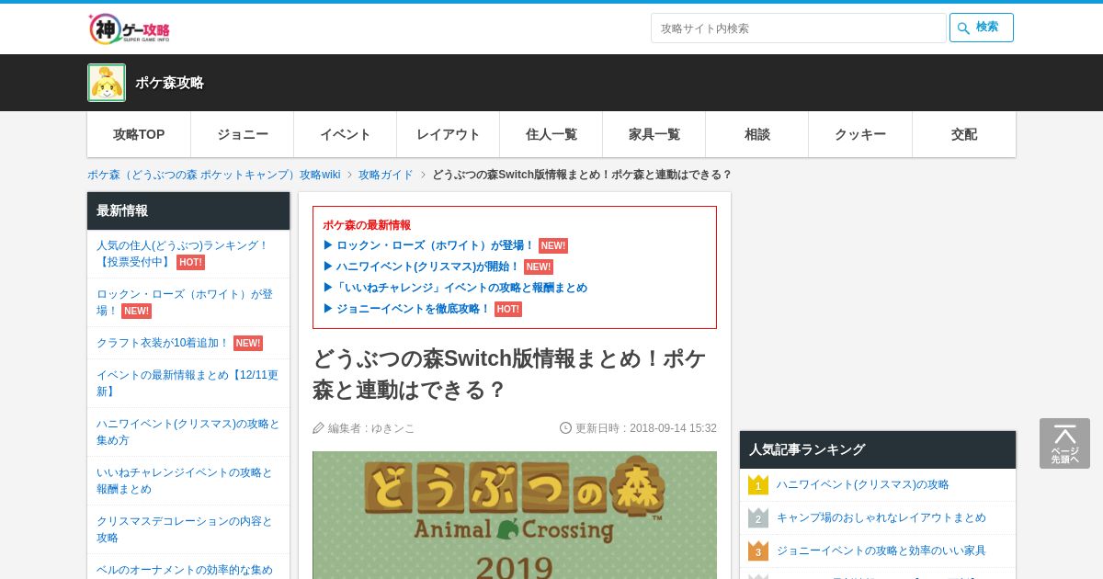
Task: Open the 家具一覧 navigation tab
Action: [654, 134]
